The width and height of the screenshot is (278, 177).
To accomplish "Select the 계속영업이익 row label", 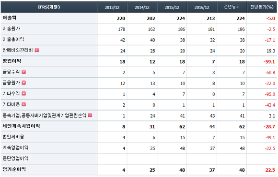I will coord(15,148).
